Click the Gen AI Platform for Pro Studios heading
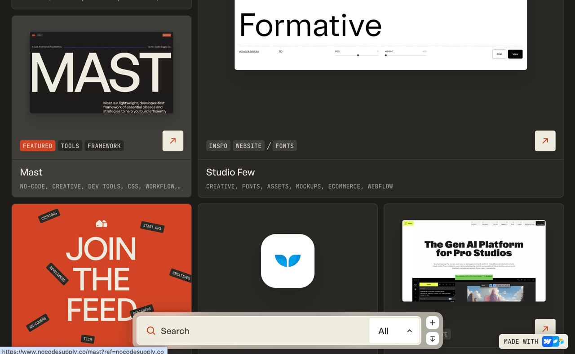The height and width of the screenshot is (354, 575). point(474,248)
